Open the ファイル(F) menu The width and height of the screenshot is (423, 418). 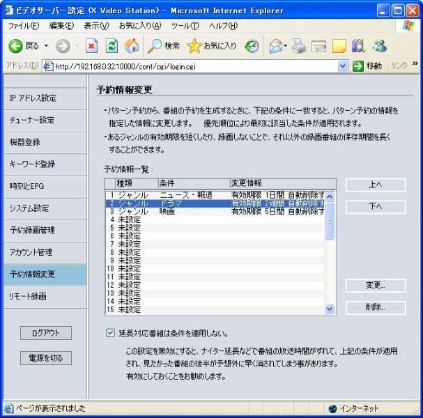coord(24,26)
